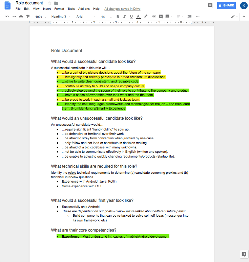Toggle Bold formatting
Image resolution: width=249 pixels, height=262 pixels.
(x=118, y=17)
